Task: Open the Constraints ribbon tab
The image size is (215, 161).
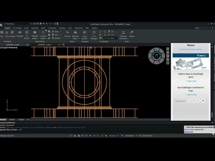Action: tap(52, 28)
